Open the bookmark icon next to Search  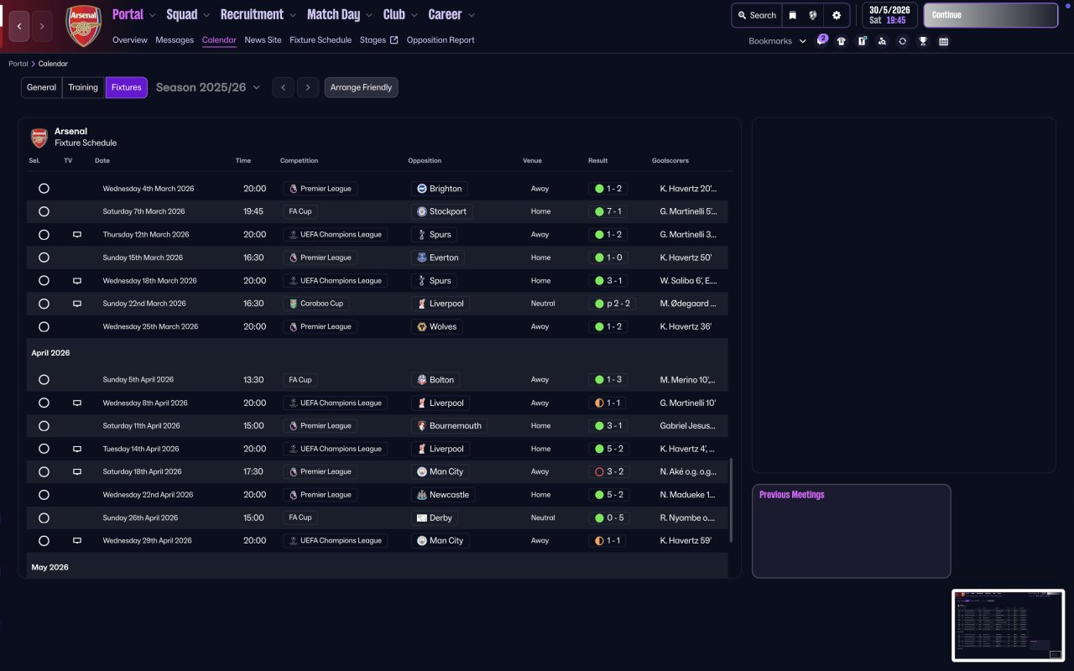(792, 15)
